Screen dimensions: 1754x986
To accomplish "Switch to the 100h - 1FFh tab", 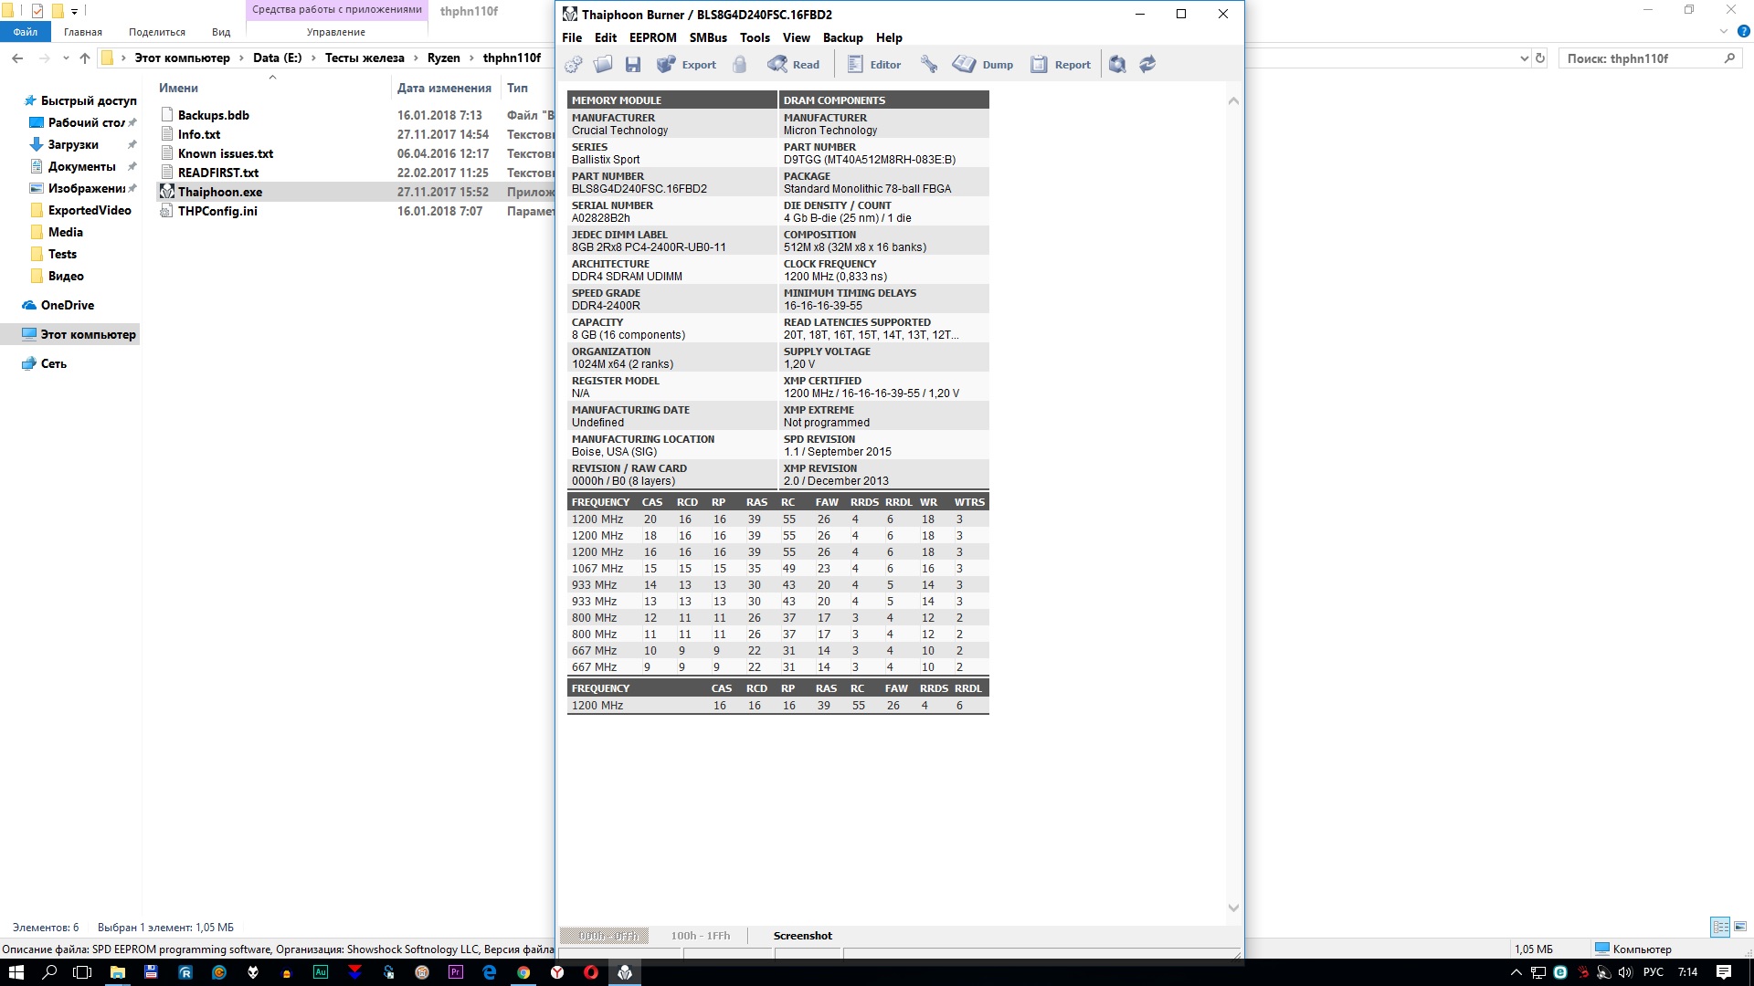I will [x=700, y=936].
